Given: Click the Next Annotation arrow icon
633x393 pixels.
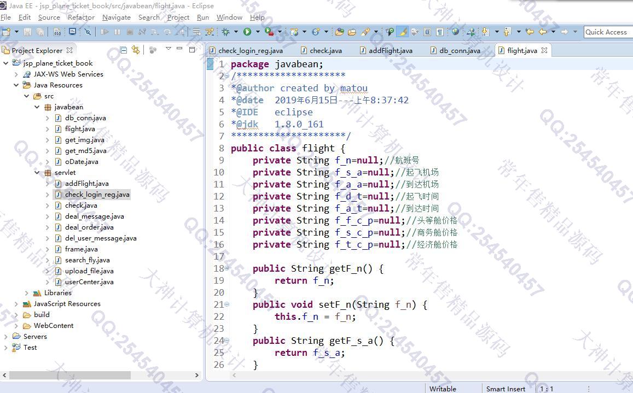Looking at the screenshot, I should point(485,32).
